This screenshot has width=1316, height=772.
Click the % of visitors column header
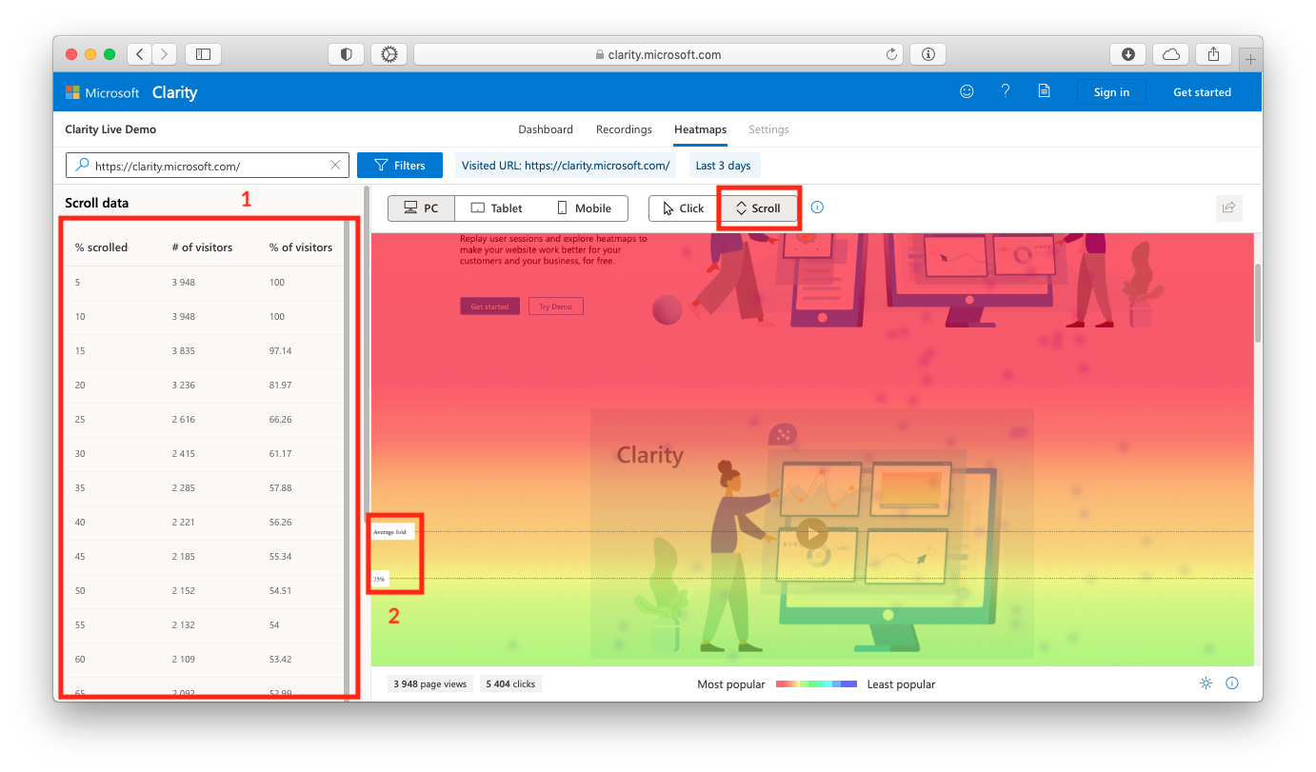301,247
